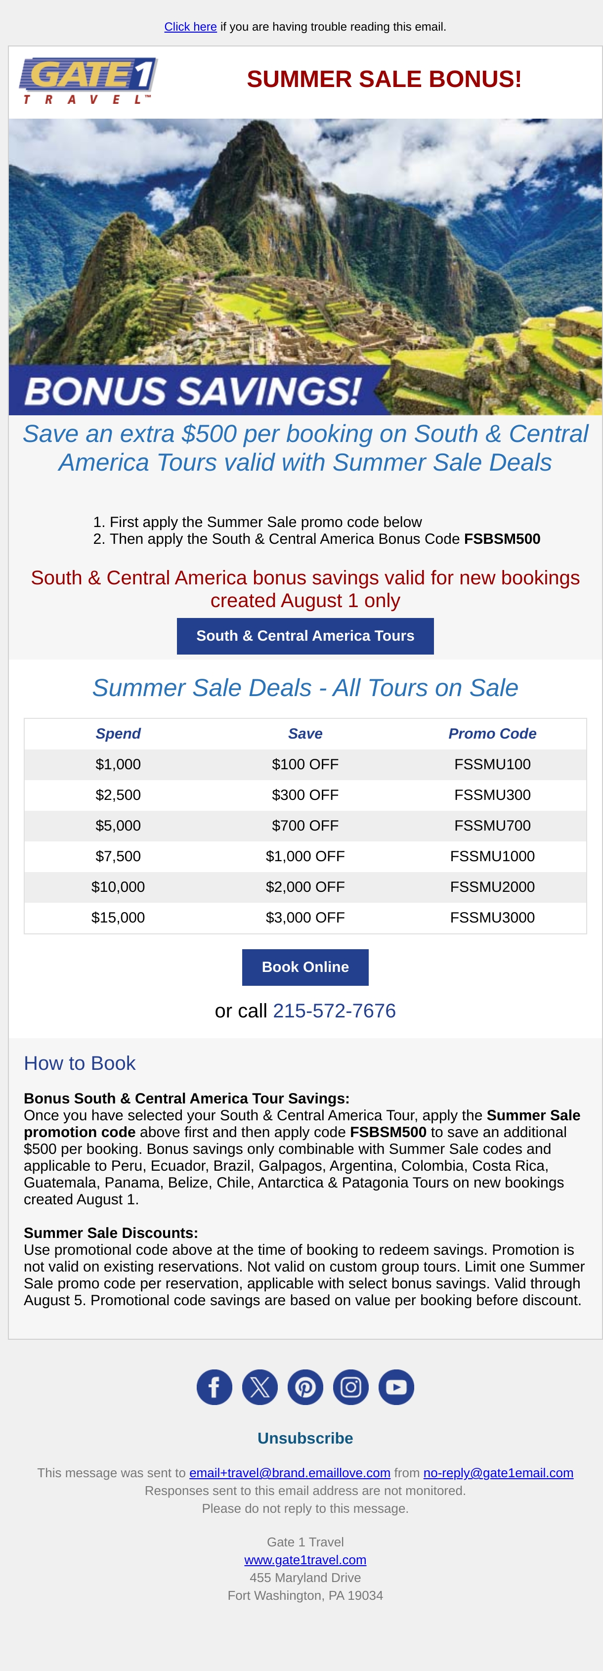Select the FSSMU1000 promo code in table

492,856
